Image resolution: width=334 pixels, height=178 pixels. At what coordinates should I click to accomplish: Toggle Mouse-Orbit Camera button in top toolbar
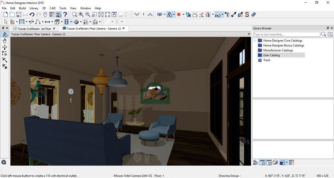tap(170, 14)
